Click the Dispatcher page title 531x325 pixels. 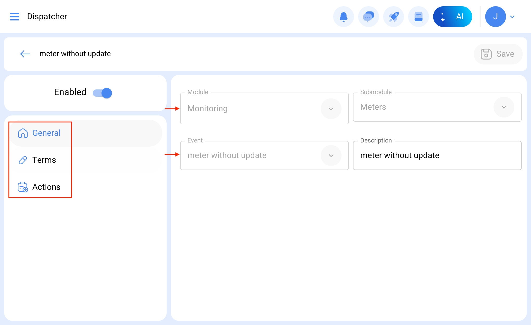[x=47, y=16]
